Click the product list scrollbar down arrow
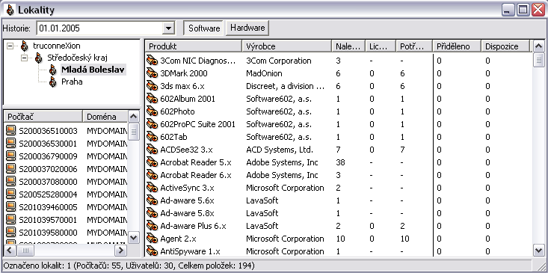Screen dimensions: 548x273 pos(538,251)
